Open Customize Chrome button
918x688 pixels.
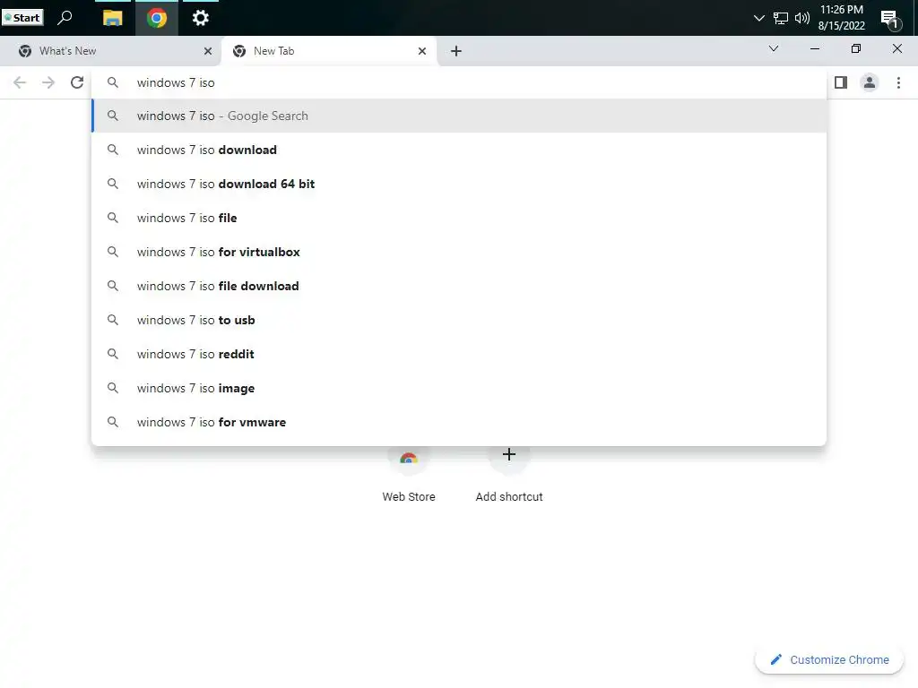click(x=829, y=659)
